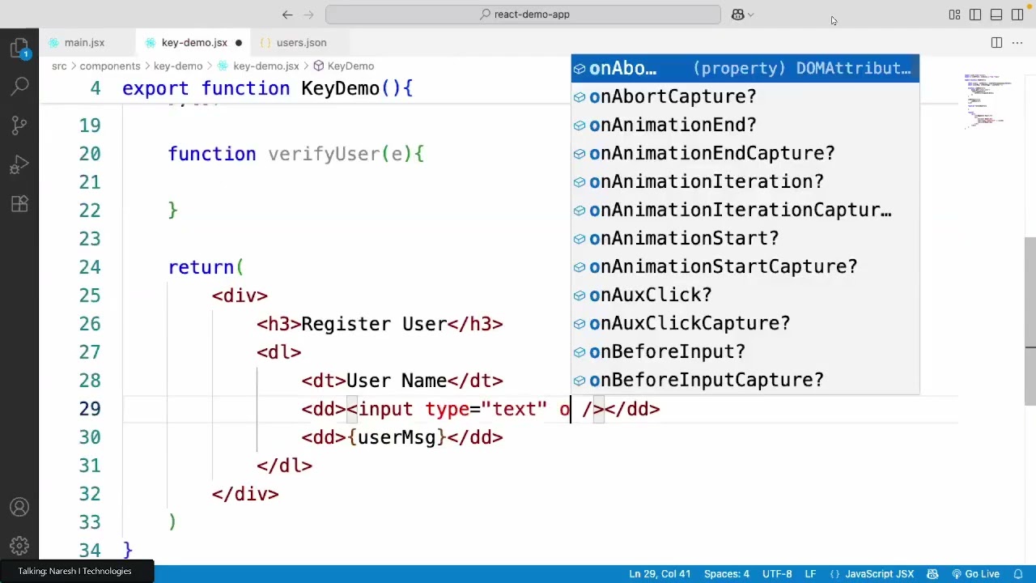The image size is (1036, 583).
Task: Toggle the primary side bar
Action: tap(975, 15)
